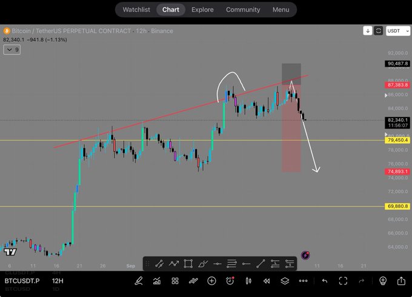Select the horizontal ray tool
Image resolution: width=412 pixels, height=297 pixels.
pos(246,264)
